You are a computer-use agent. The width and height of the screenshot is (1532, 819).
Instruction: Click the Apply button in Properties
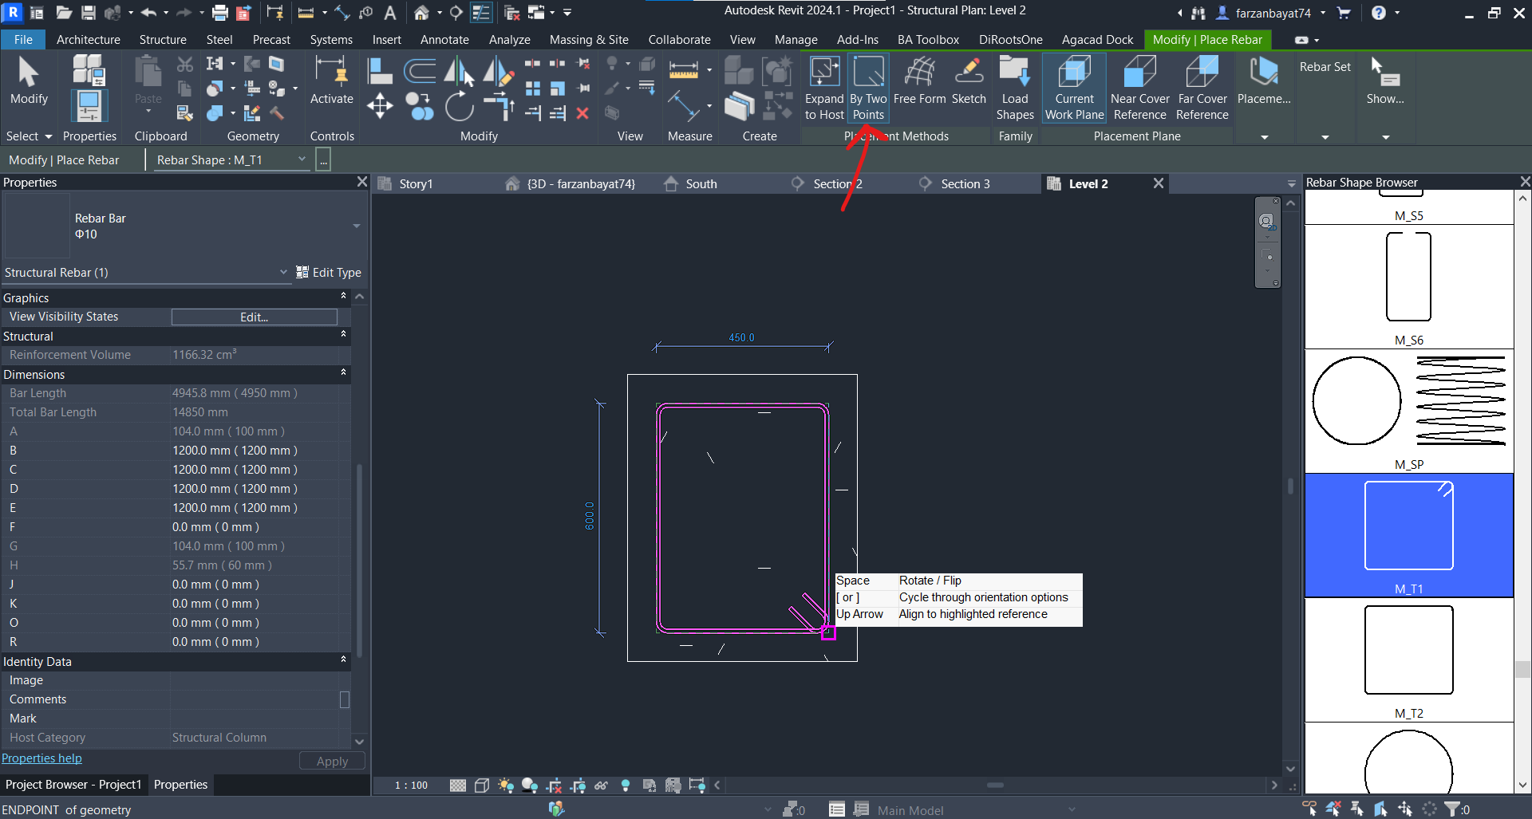coord(331,761)
